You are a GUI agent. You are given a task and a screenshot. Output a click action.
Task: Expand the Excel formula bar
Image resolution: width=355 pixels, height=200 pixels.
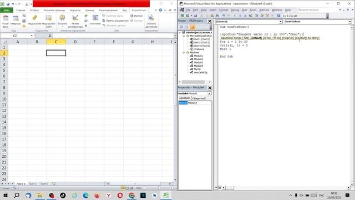click(x=175, y=36)
